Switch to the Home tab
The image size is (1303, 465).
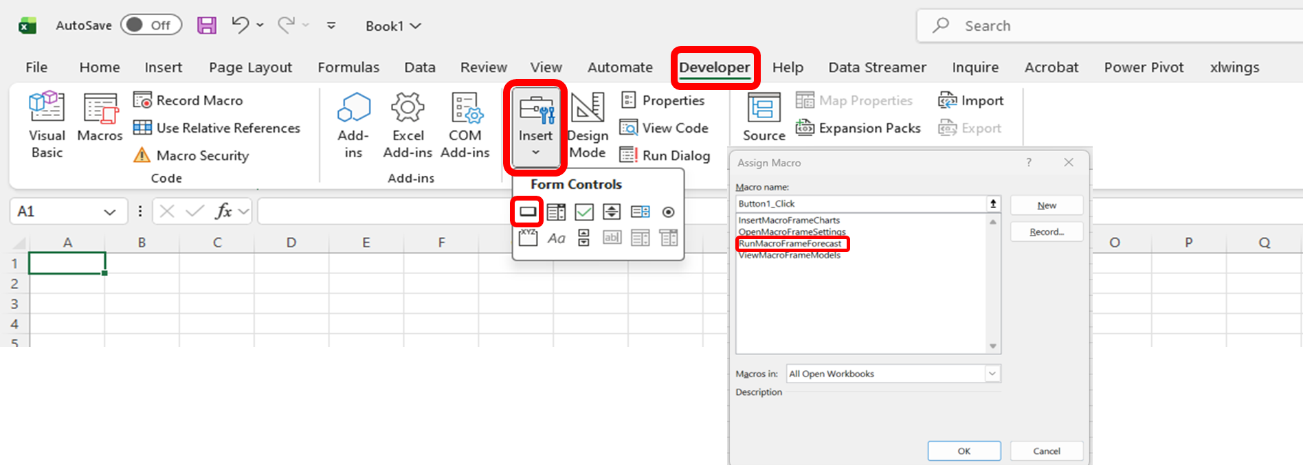point(100,67)
